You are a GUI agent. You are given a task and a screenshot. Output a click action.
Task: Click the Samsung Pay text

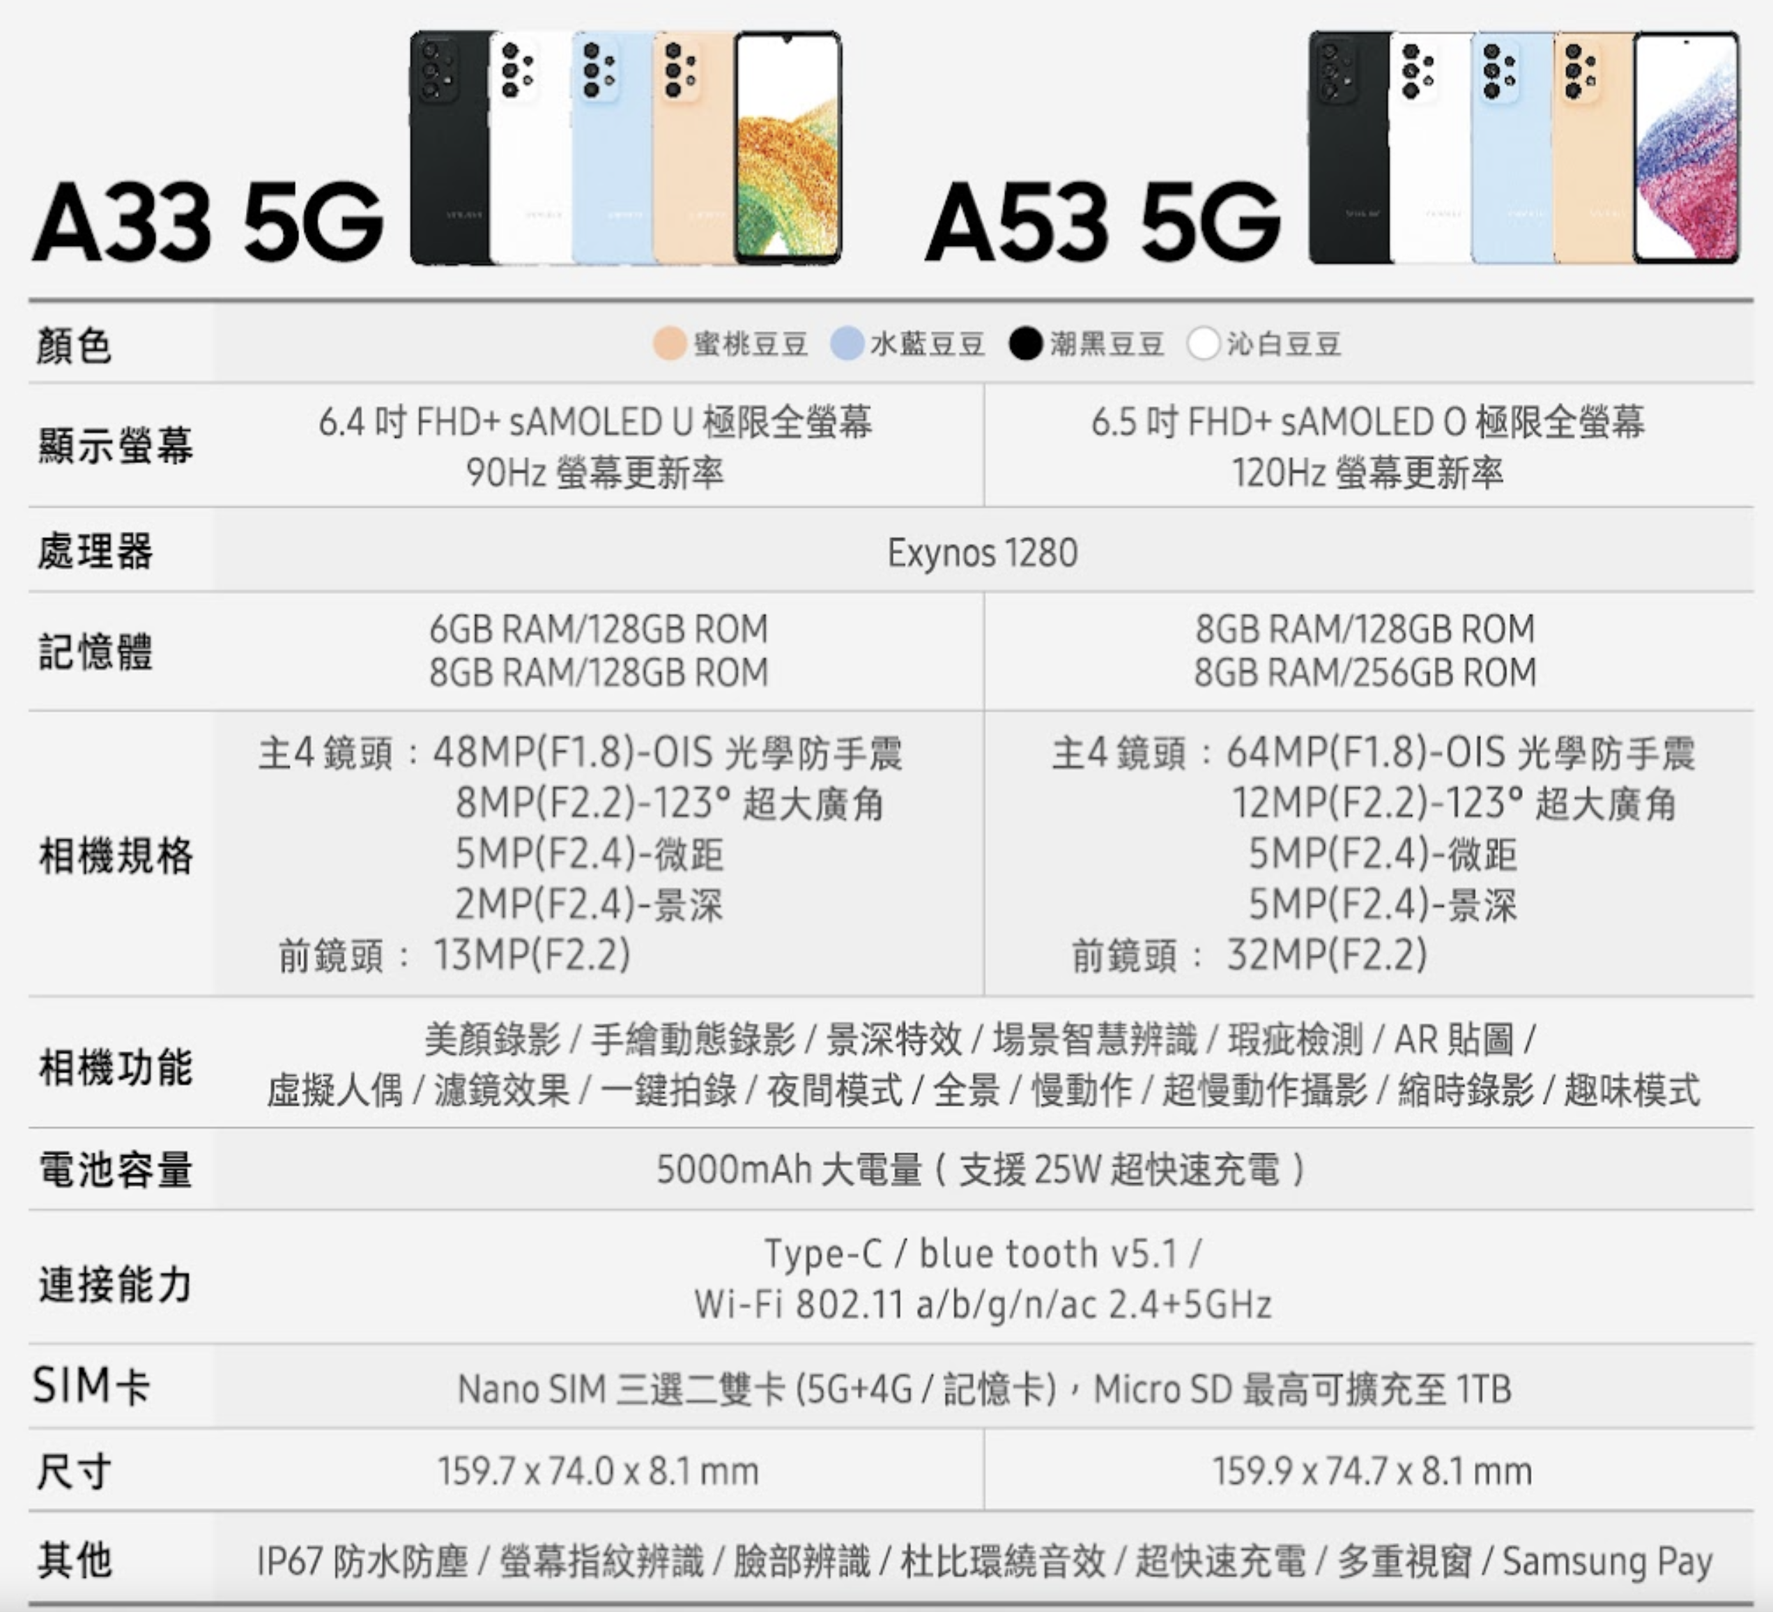pyautogui.click(x=1607, y=1561)
